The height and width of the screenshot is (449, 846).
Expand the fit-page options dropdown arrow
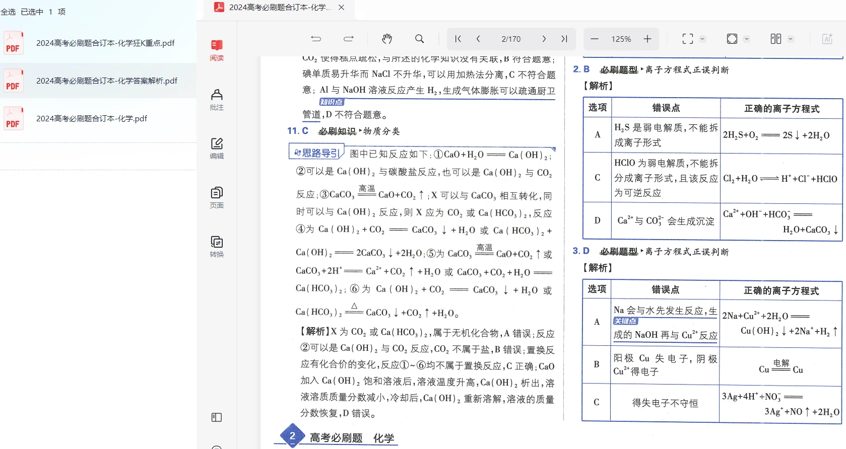tap(747, 39)
